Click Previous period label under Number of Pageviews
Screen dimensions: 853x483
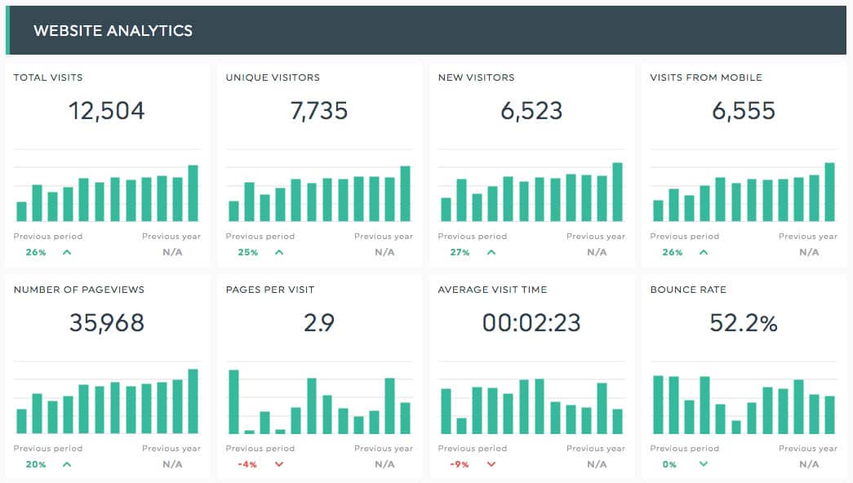pyautogui.click(x=48, y=449)
